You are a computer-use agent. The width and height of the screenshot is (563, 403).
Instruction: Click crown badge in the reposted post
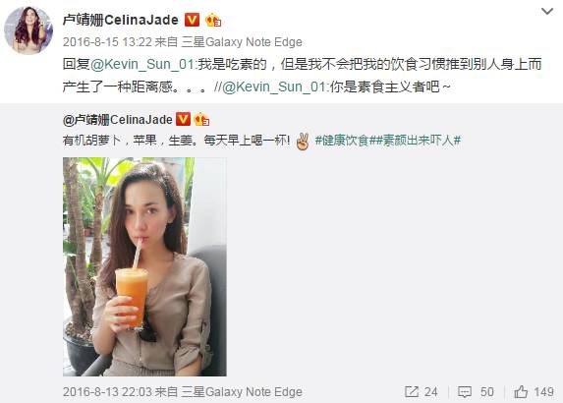click(x=201, y=119)
